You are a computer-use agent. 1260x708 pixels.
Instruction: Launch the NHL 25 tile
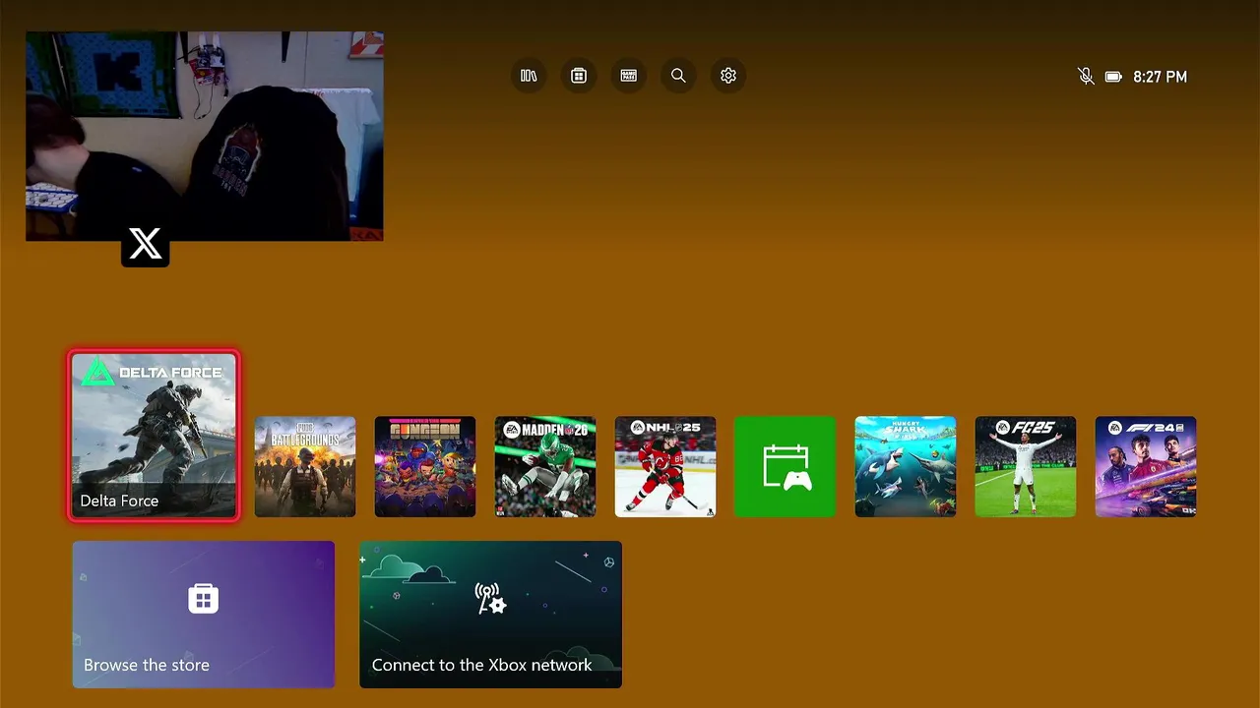point(665,466)
